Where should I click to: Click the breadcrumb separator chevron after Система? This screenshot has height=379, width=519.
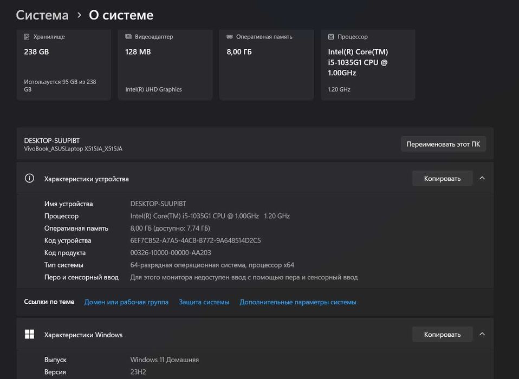(79, 15)
